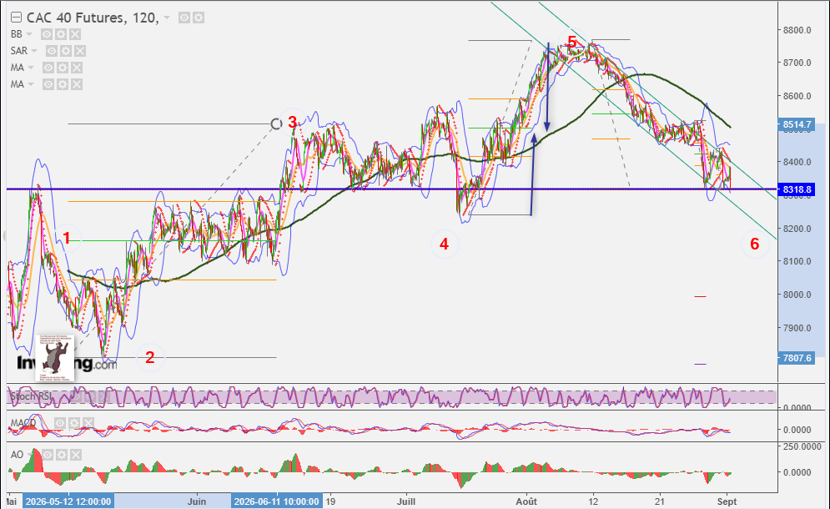The width and height of the screenshot is (830, 509).
Task: Toggle eye icon next to CAC 40 Futures title
Action: [x=184, y=18]
